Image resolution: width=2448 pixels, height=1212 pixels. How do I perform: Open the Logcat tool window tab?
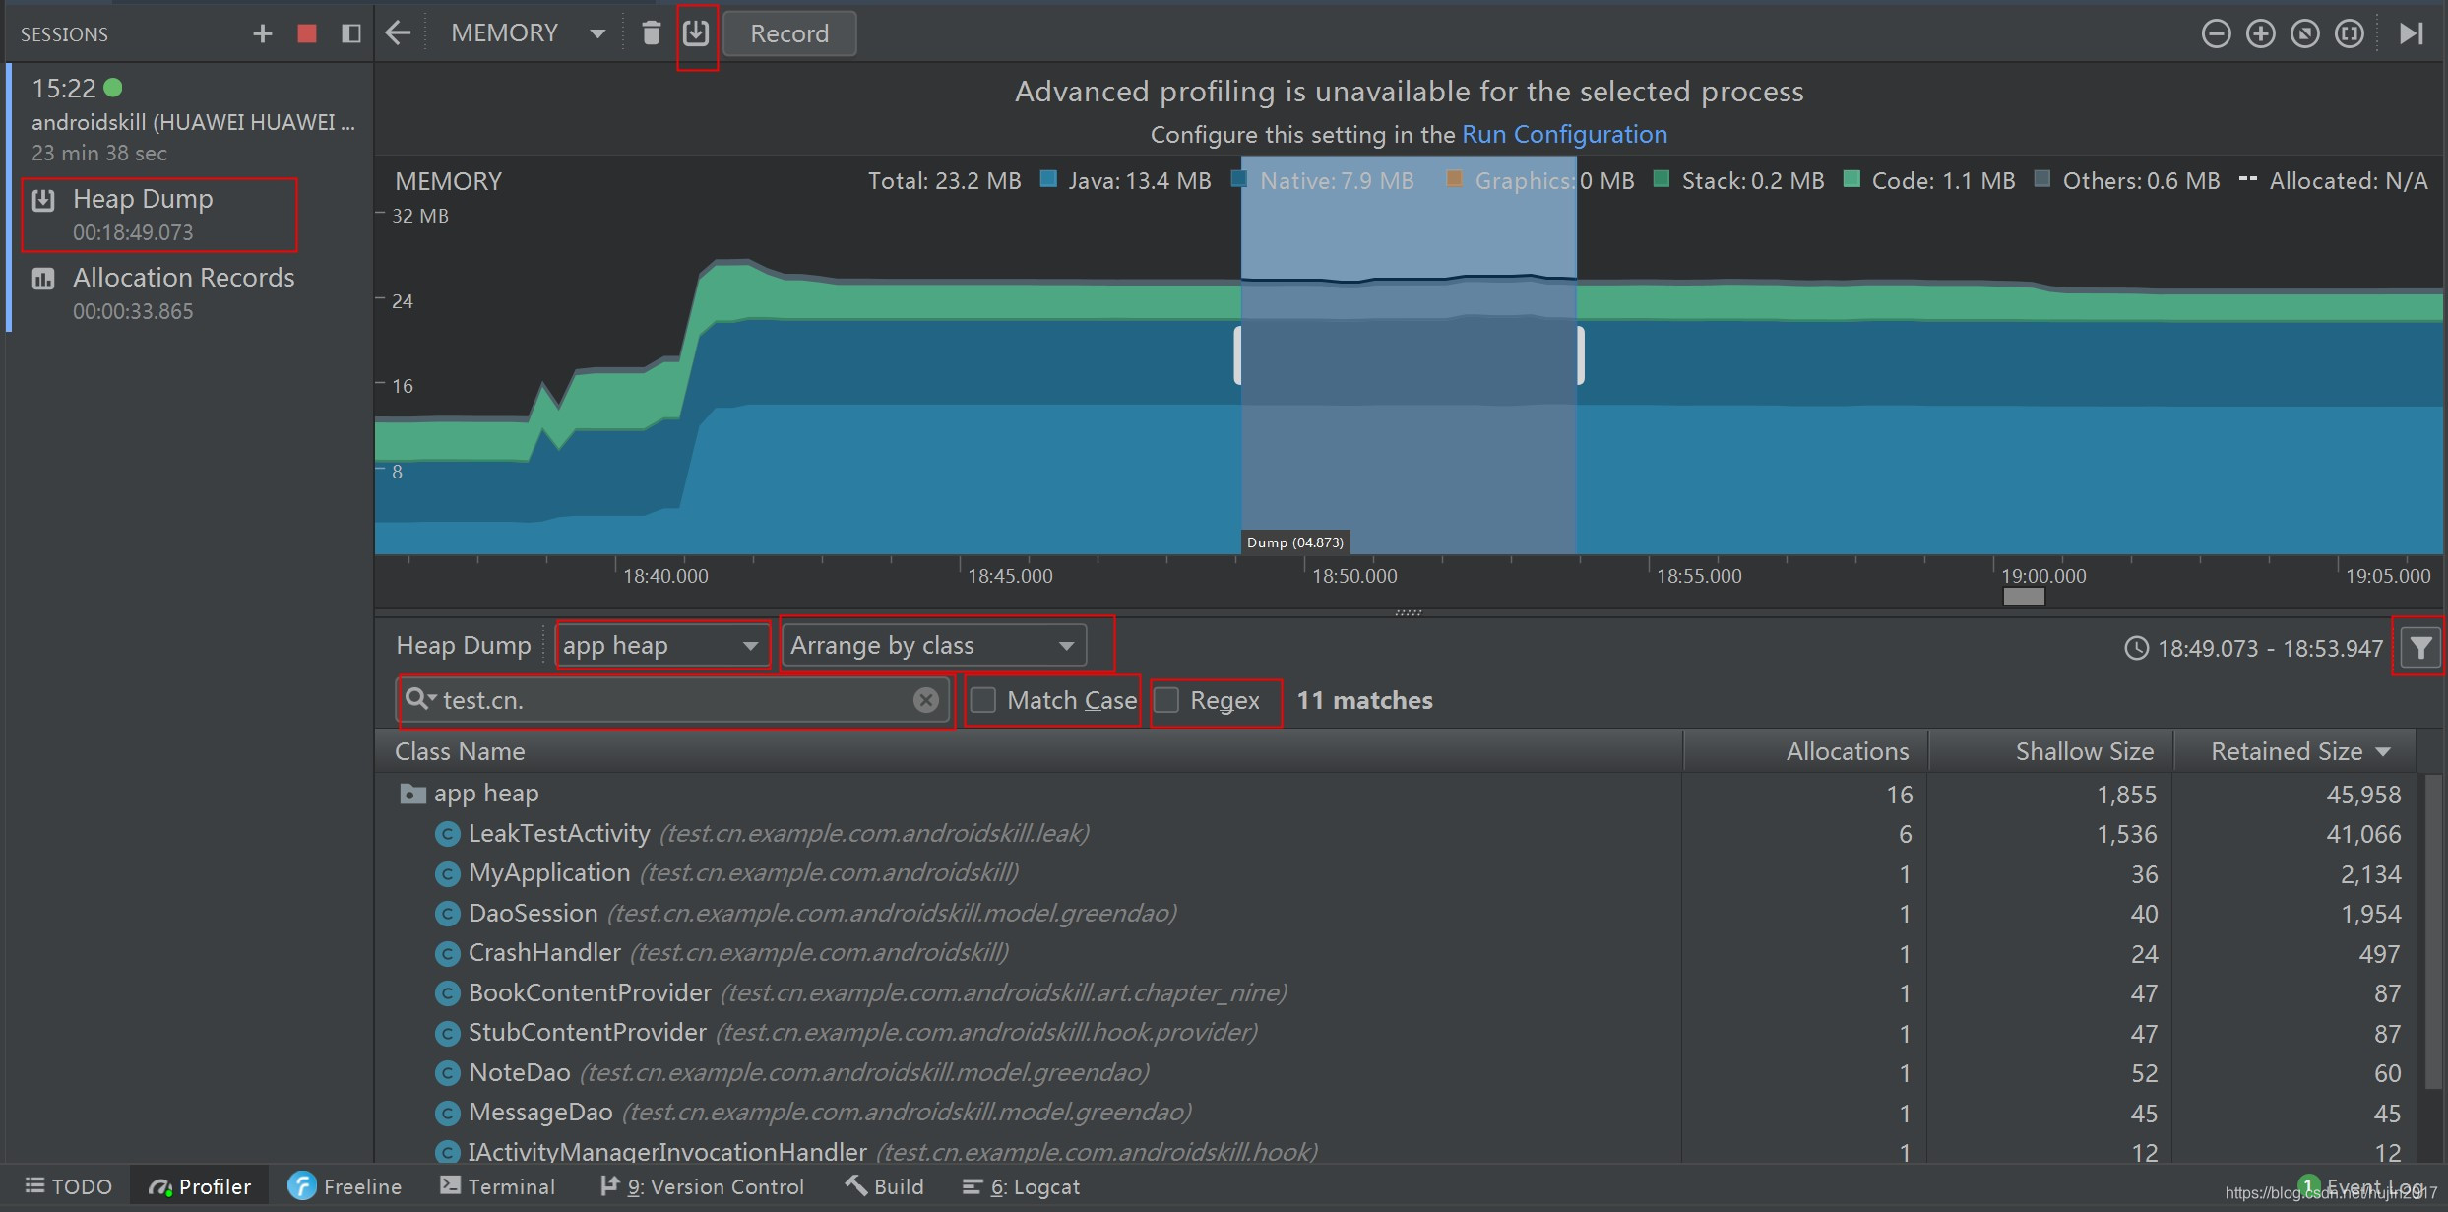(x=1021, y=1186)
